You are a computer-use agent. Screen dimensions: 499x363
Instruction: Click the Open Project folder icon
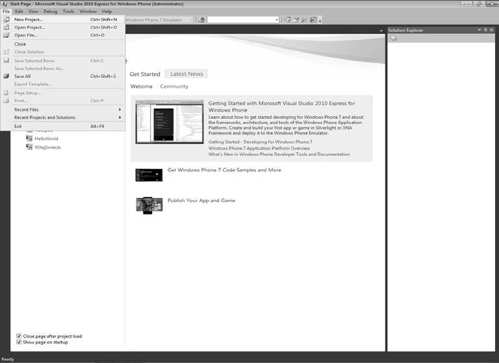click(x=6, y=27)
